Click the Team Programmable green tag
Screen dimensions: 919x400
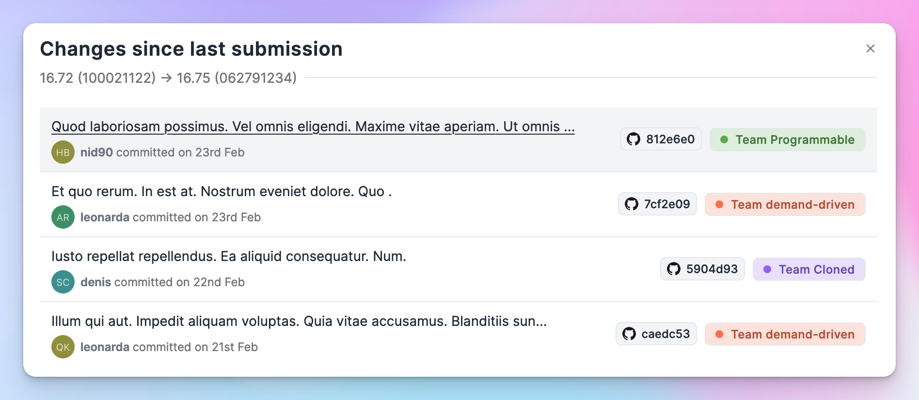coord(788,139)
